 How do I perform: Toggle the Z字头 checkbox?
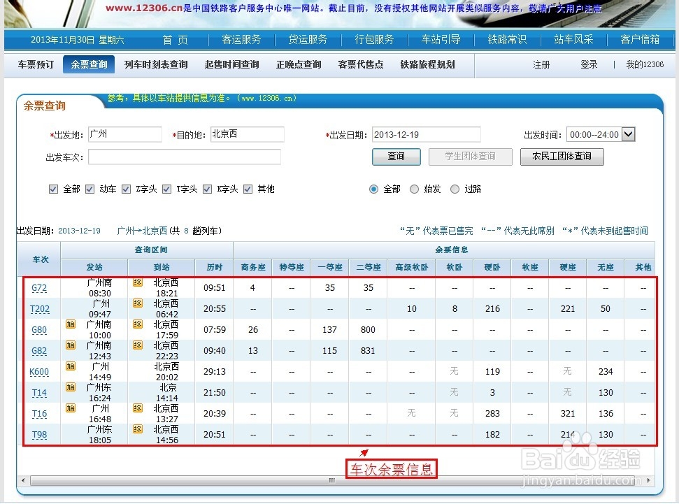[126, 189]
